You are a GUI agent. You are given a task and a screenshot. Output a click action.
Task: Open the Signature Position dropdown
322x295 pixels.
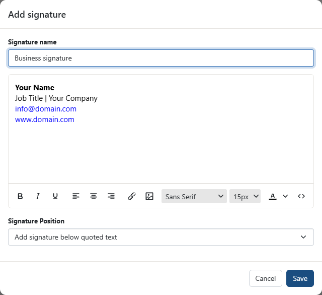pyautogui.click(x=161, y=237)
